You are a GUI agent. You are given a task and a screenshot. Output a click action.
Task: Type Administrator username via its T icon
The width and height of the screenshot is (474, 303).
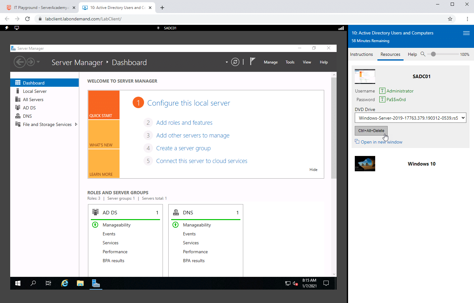(x=382, y=91)
